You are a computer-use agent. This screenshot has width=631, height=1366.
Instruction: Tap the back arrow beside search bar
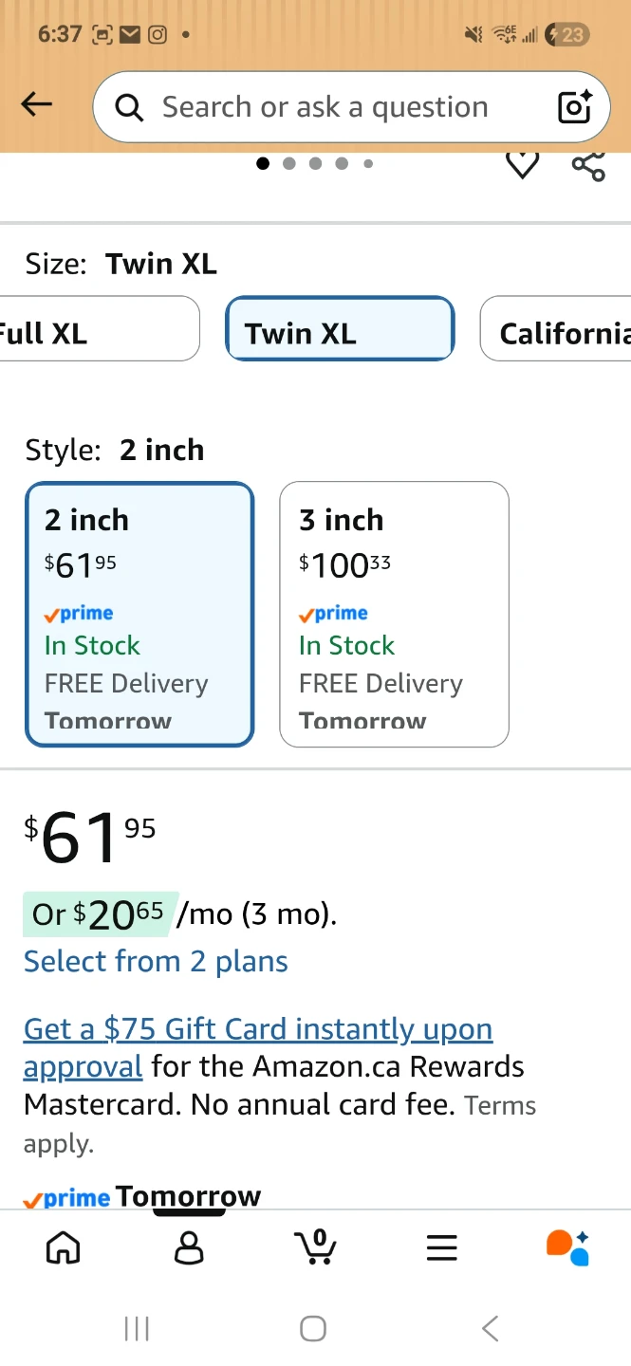37,105
